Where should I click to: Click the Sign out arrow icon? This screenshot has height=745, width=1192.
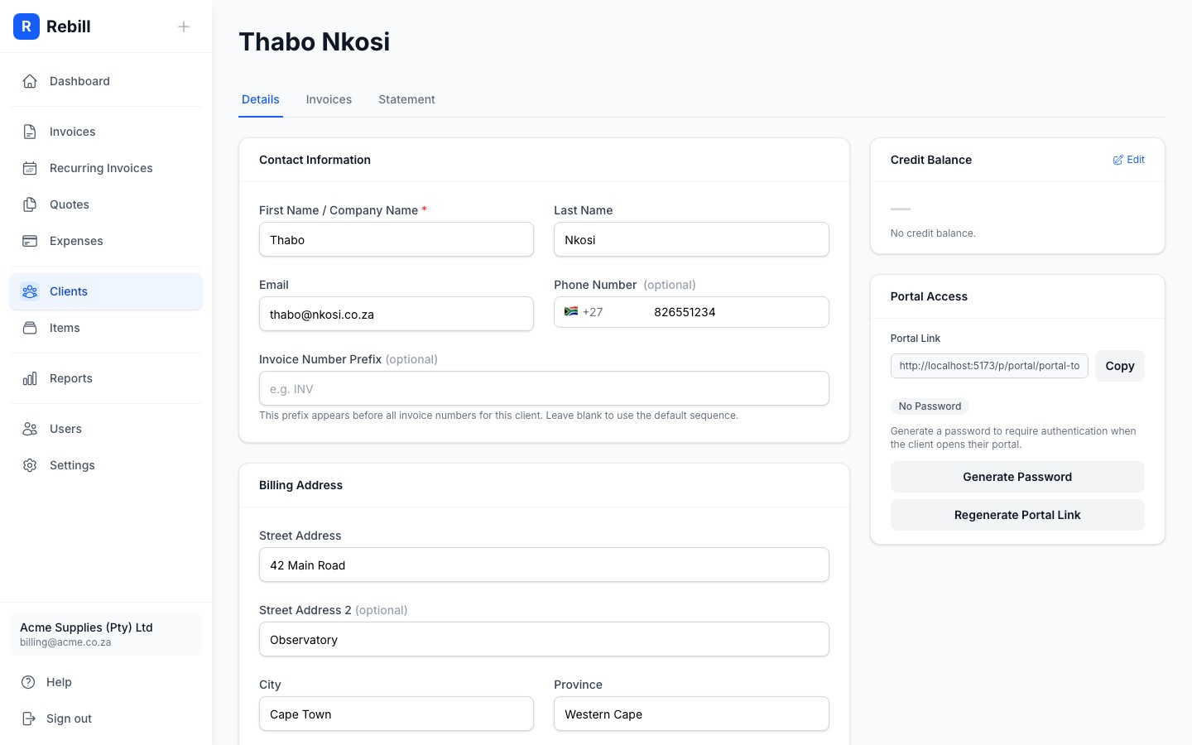(x=29, y=719)
